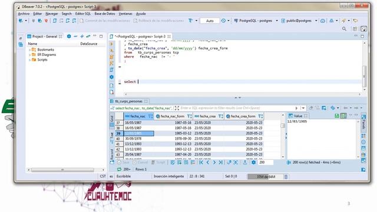Image resolution: width=377 pixels, height=212 pixels.
Task: Click the red disconnect icon in toolbar
Action: [x=46, y=21]
